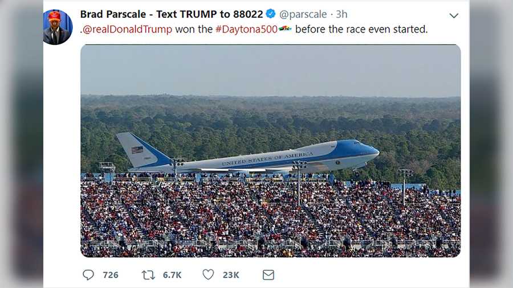This screenshot has width=513, height=288.
Task: Click the @parscale handle
Action: pos(303,14)
